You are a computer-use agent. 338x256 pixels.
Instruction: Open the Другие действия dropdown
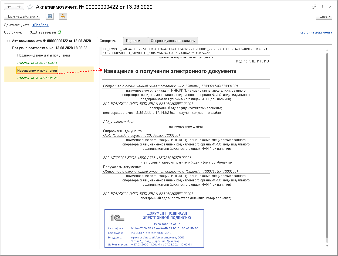pyautogui.click(x=22, y=16)
